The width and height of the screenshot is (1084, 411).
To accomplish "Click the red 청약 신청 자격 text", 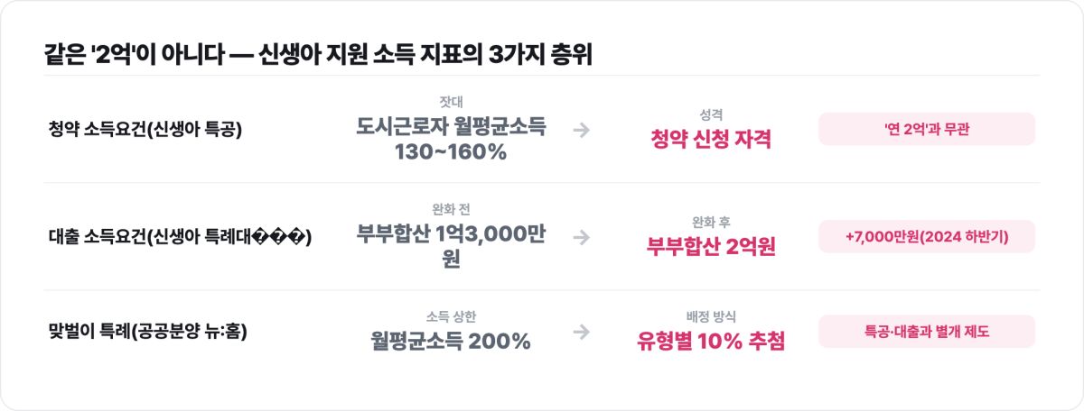I will [x=711, y=139].
